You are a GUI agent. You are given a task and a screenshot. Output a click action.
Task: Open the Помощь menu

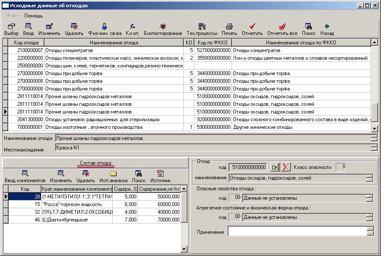pos(33,16)
